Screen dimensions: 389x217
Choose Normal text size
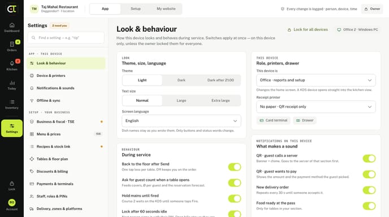coord(142,101)
